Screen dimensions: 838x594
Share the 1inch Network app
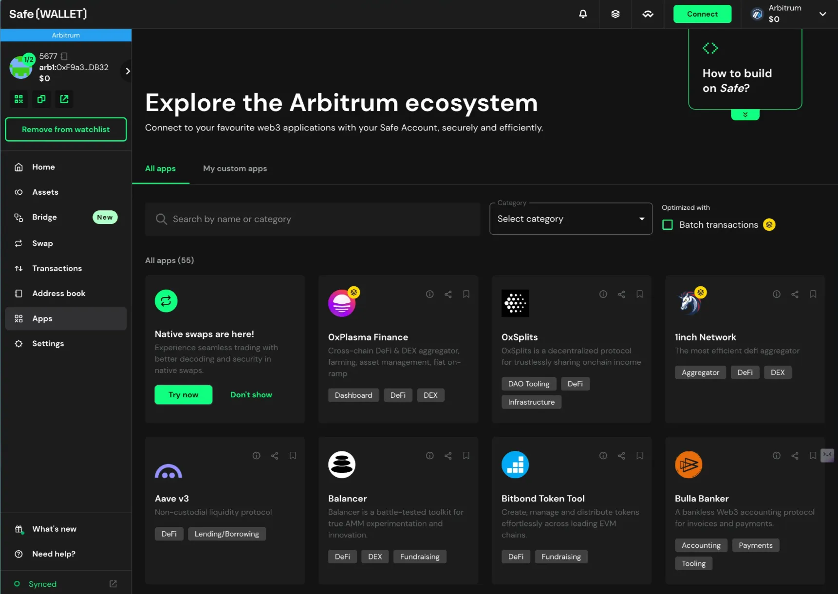[x=795, y=294]
